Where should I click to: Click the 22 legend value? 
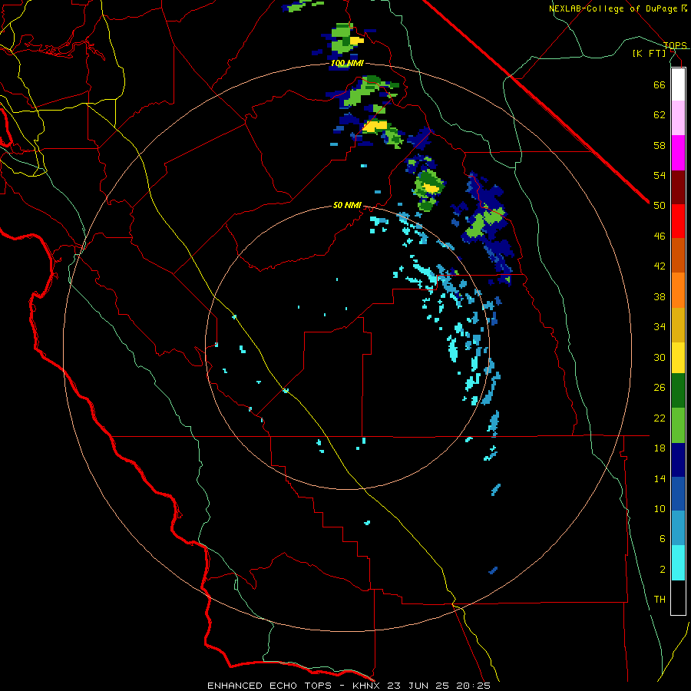[x=660, y=418]
